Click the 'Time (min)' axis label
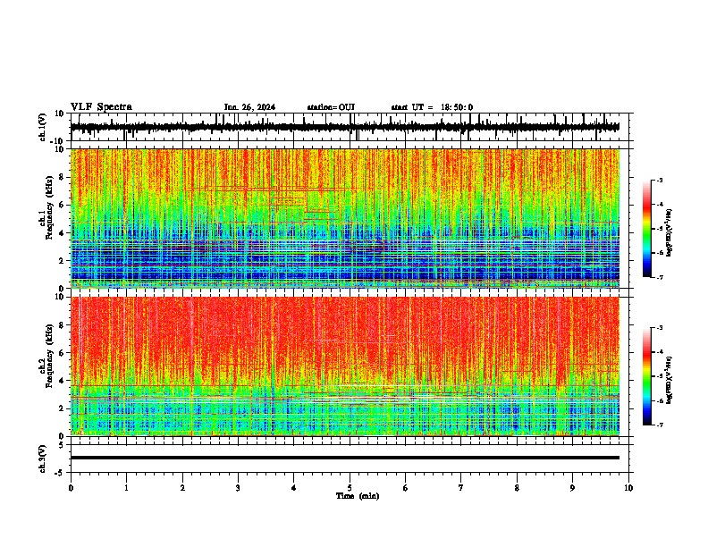708x547 pixels. 358,496
